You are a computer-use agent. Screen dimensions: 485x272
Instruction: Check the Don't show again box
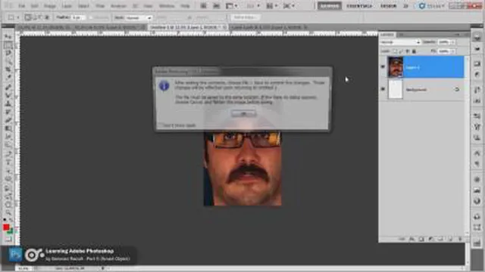point(160,125)
